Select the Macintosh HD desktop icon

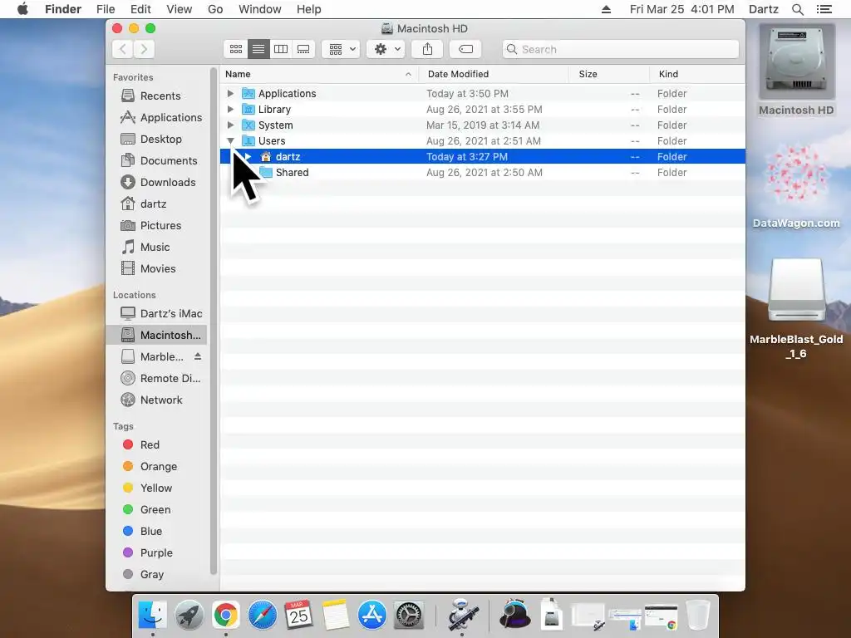pos(796,70)
